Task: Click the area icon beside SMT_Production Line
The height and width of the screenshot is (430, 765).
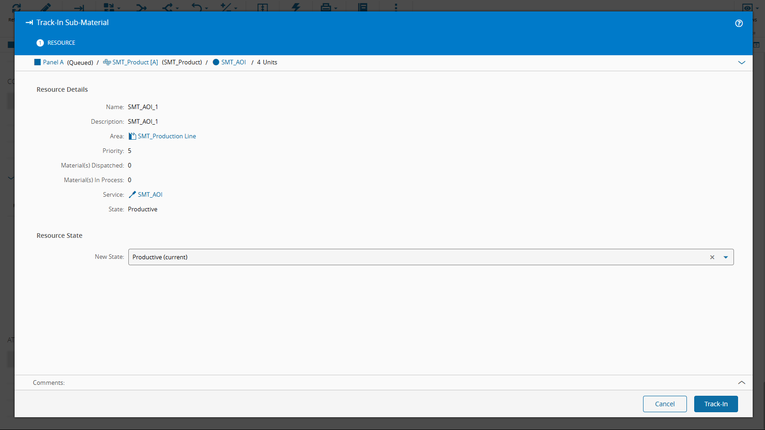Action: [x=132, y=136]
